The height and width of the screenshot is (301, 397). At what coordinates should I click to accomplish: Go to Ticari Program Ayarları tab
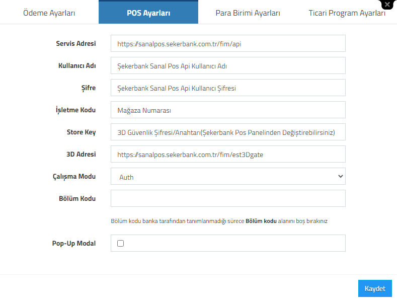click(347, 13)
